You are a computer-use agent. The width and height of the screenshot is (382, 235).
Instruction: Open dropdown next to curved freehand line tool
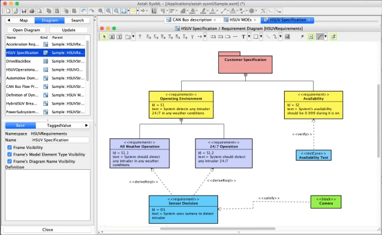280,37
